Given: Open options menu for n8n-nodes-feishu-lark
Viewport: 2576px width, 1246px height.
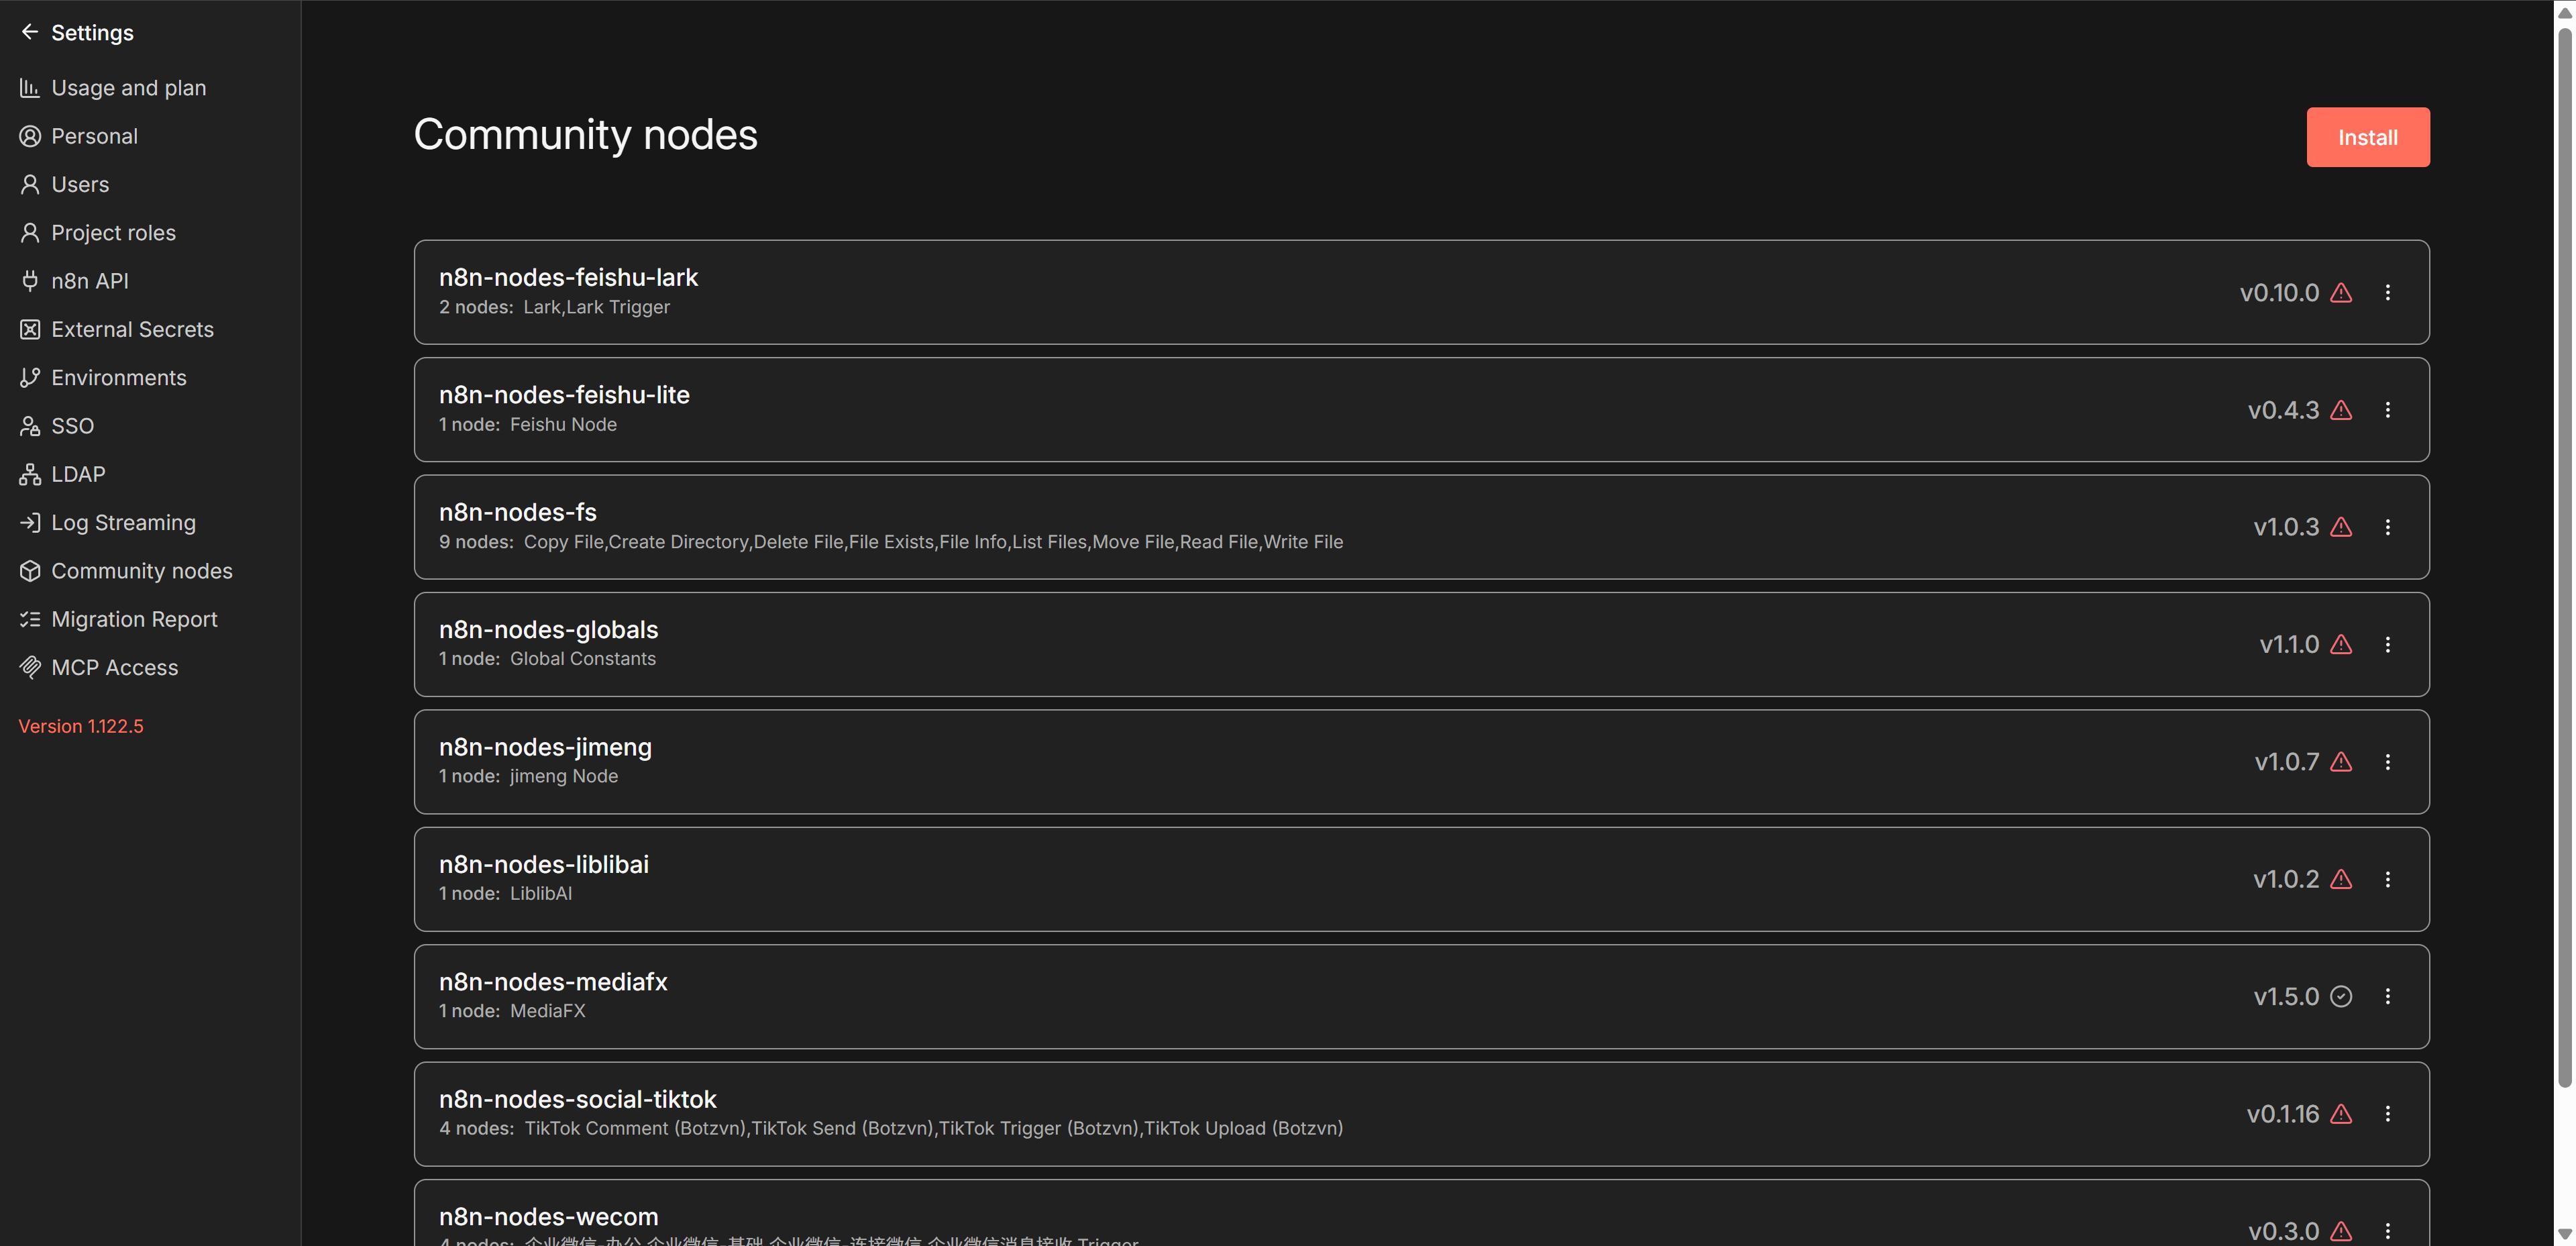Looking at the screenshot, I should pos(2388,293).
